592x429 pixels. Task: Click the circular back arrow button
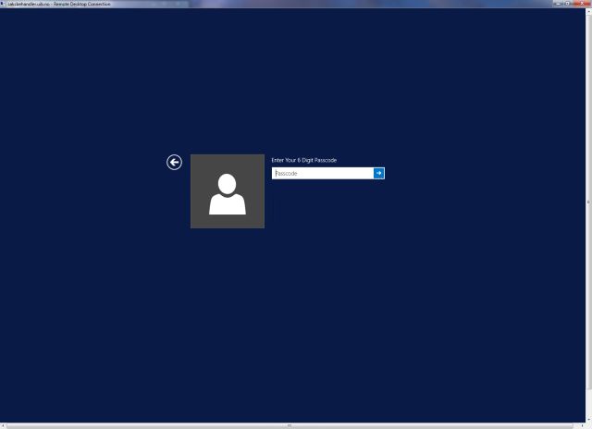pos(174,163)
